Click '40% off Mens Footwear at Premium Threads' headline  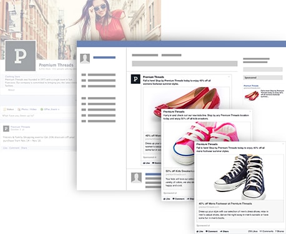click(225, 203)
